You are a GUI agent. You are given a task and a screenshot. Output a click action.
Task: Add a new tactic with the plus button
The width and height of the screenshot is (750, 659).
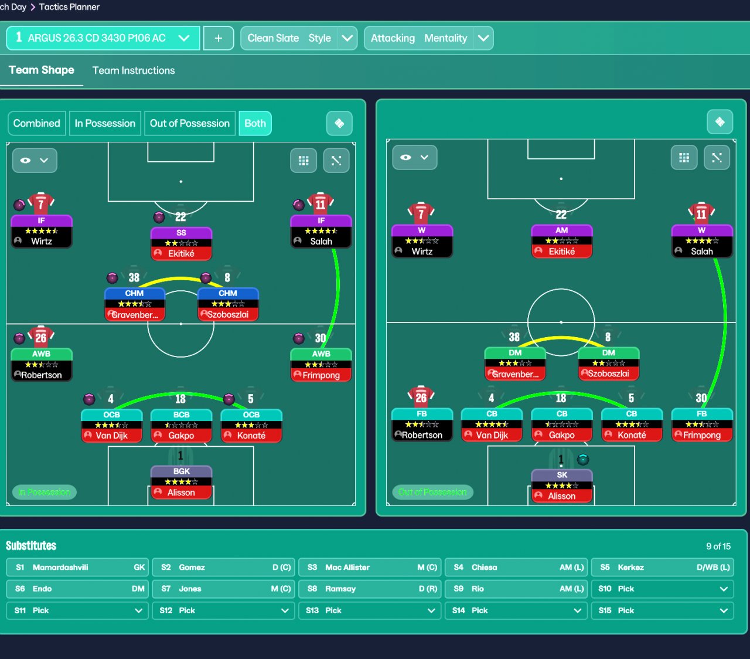click(219, 38)
